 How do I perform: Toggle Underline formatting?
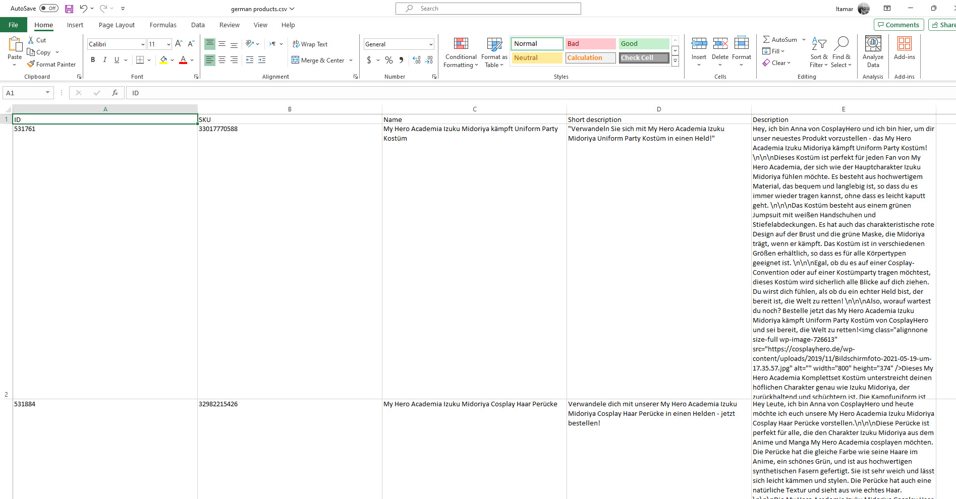pyautogui.click(x=117, y=60)
